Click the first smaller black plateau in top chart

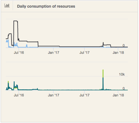coord(10,34)
